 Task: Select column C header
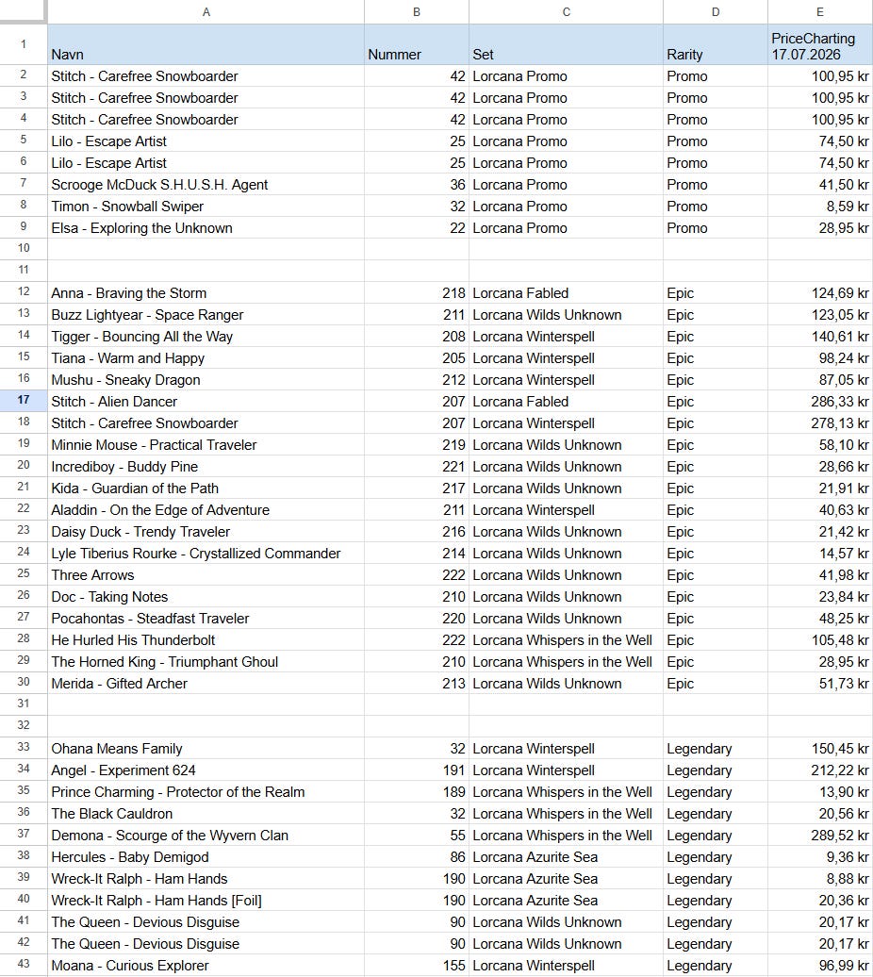click(x=566, y=12)
